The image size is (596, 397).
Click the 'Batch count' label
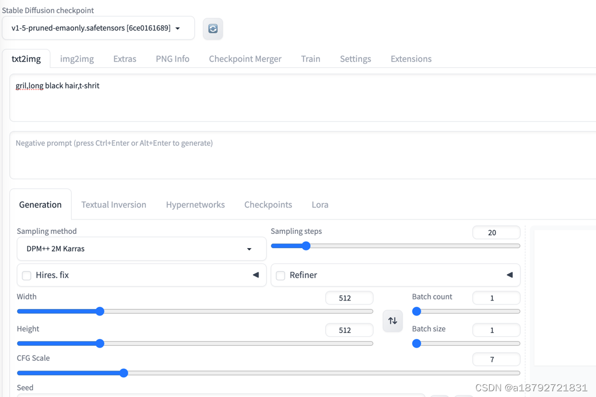point(432,296)
